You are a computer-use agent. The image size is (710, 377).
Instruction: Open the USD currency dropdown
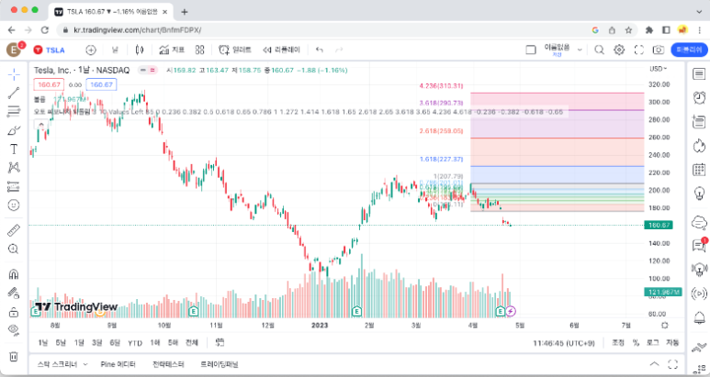click(x=659, y=69)
